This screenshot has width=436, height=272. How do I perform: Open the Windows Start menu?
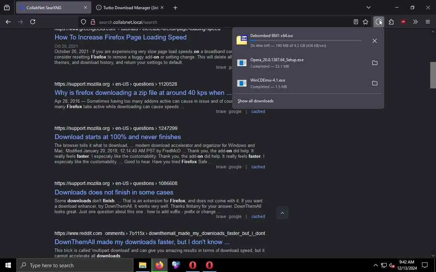point(8,265)
